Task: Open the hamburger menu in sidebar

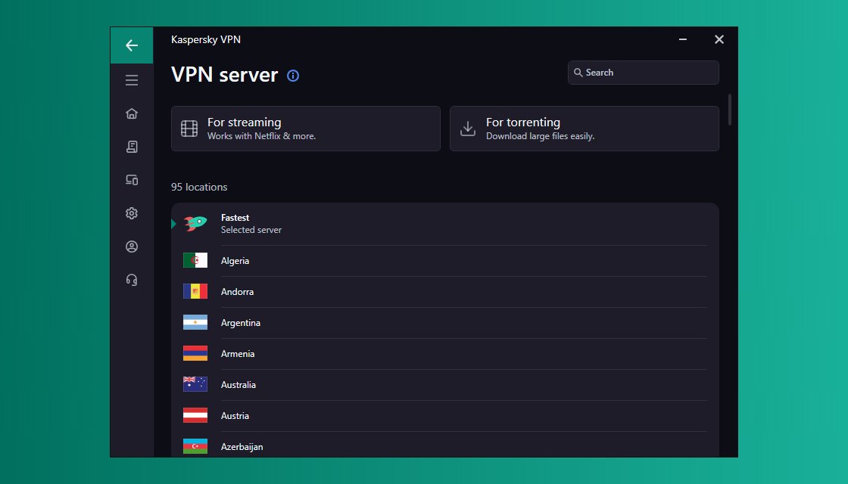Action: pyautogui.click(x=132, y=80)
